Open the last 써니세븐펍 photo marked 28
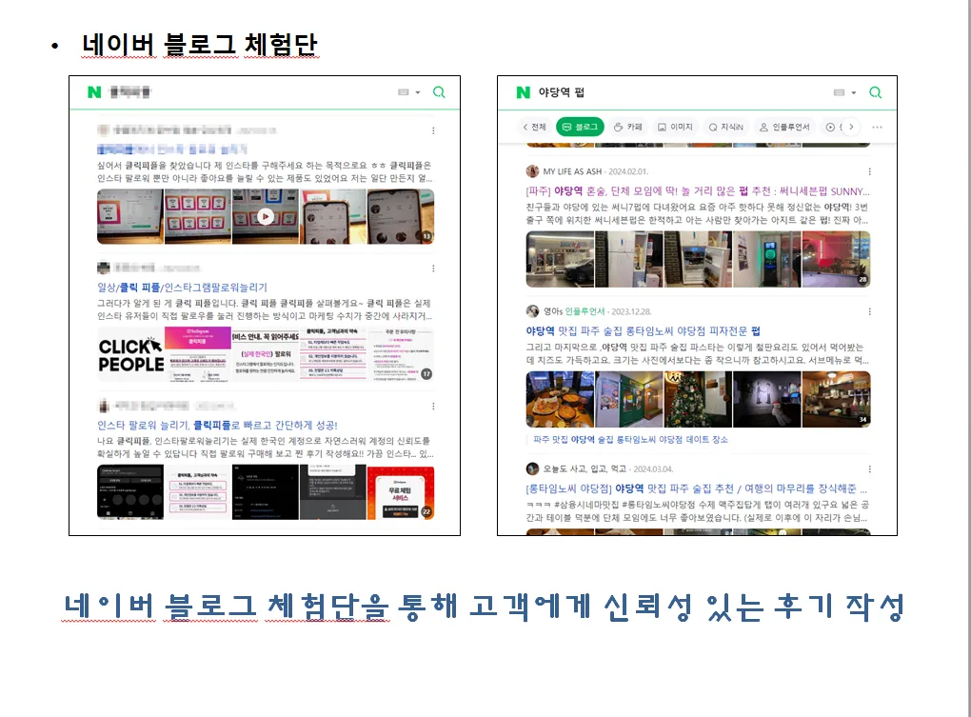 click(837, 259)
